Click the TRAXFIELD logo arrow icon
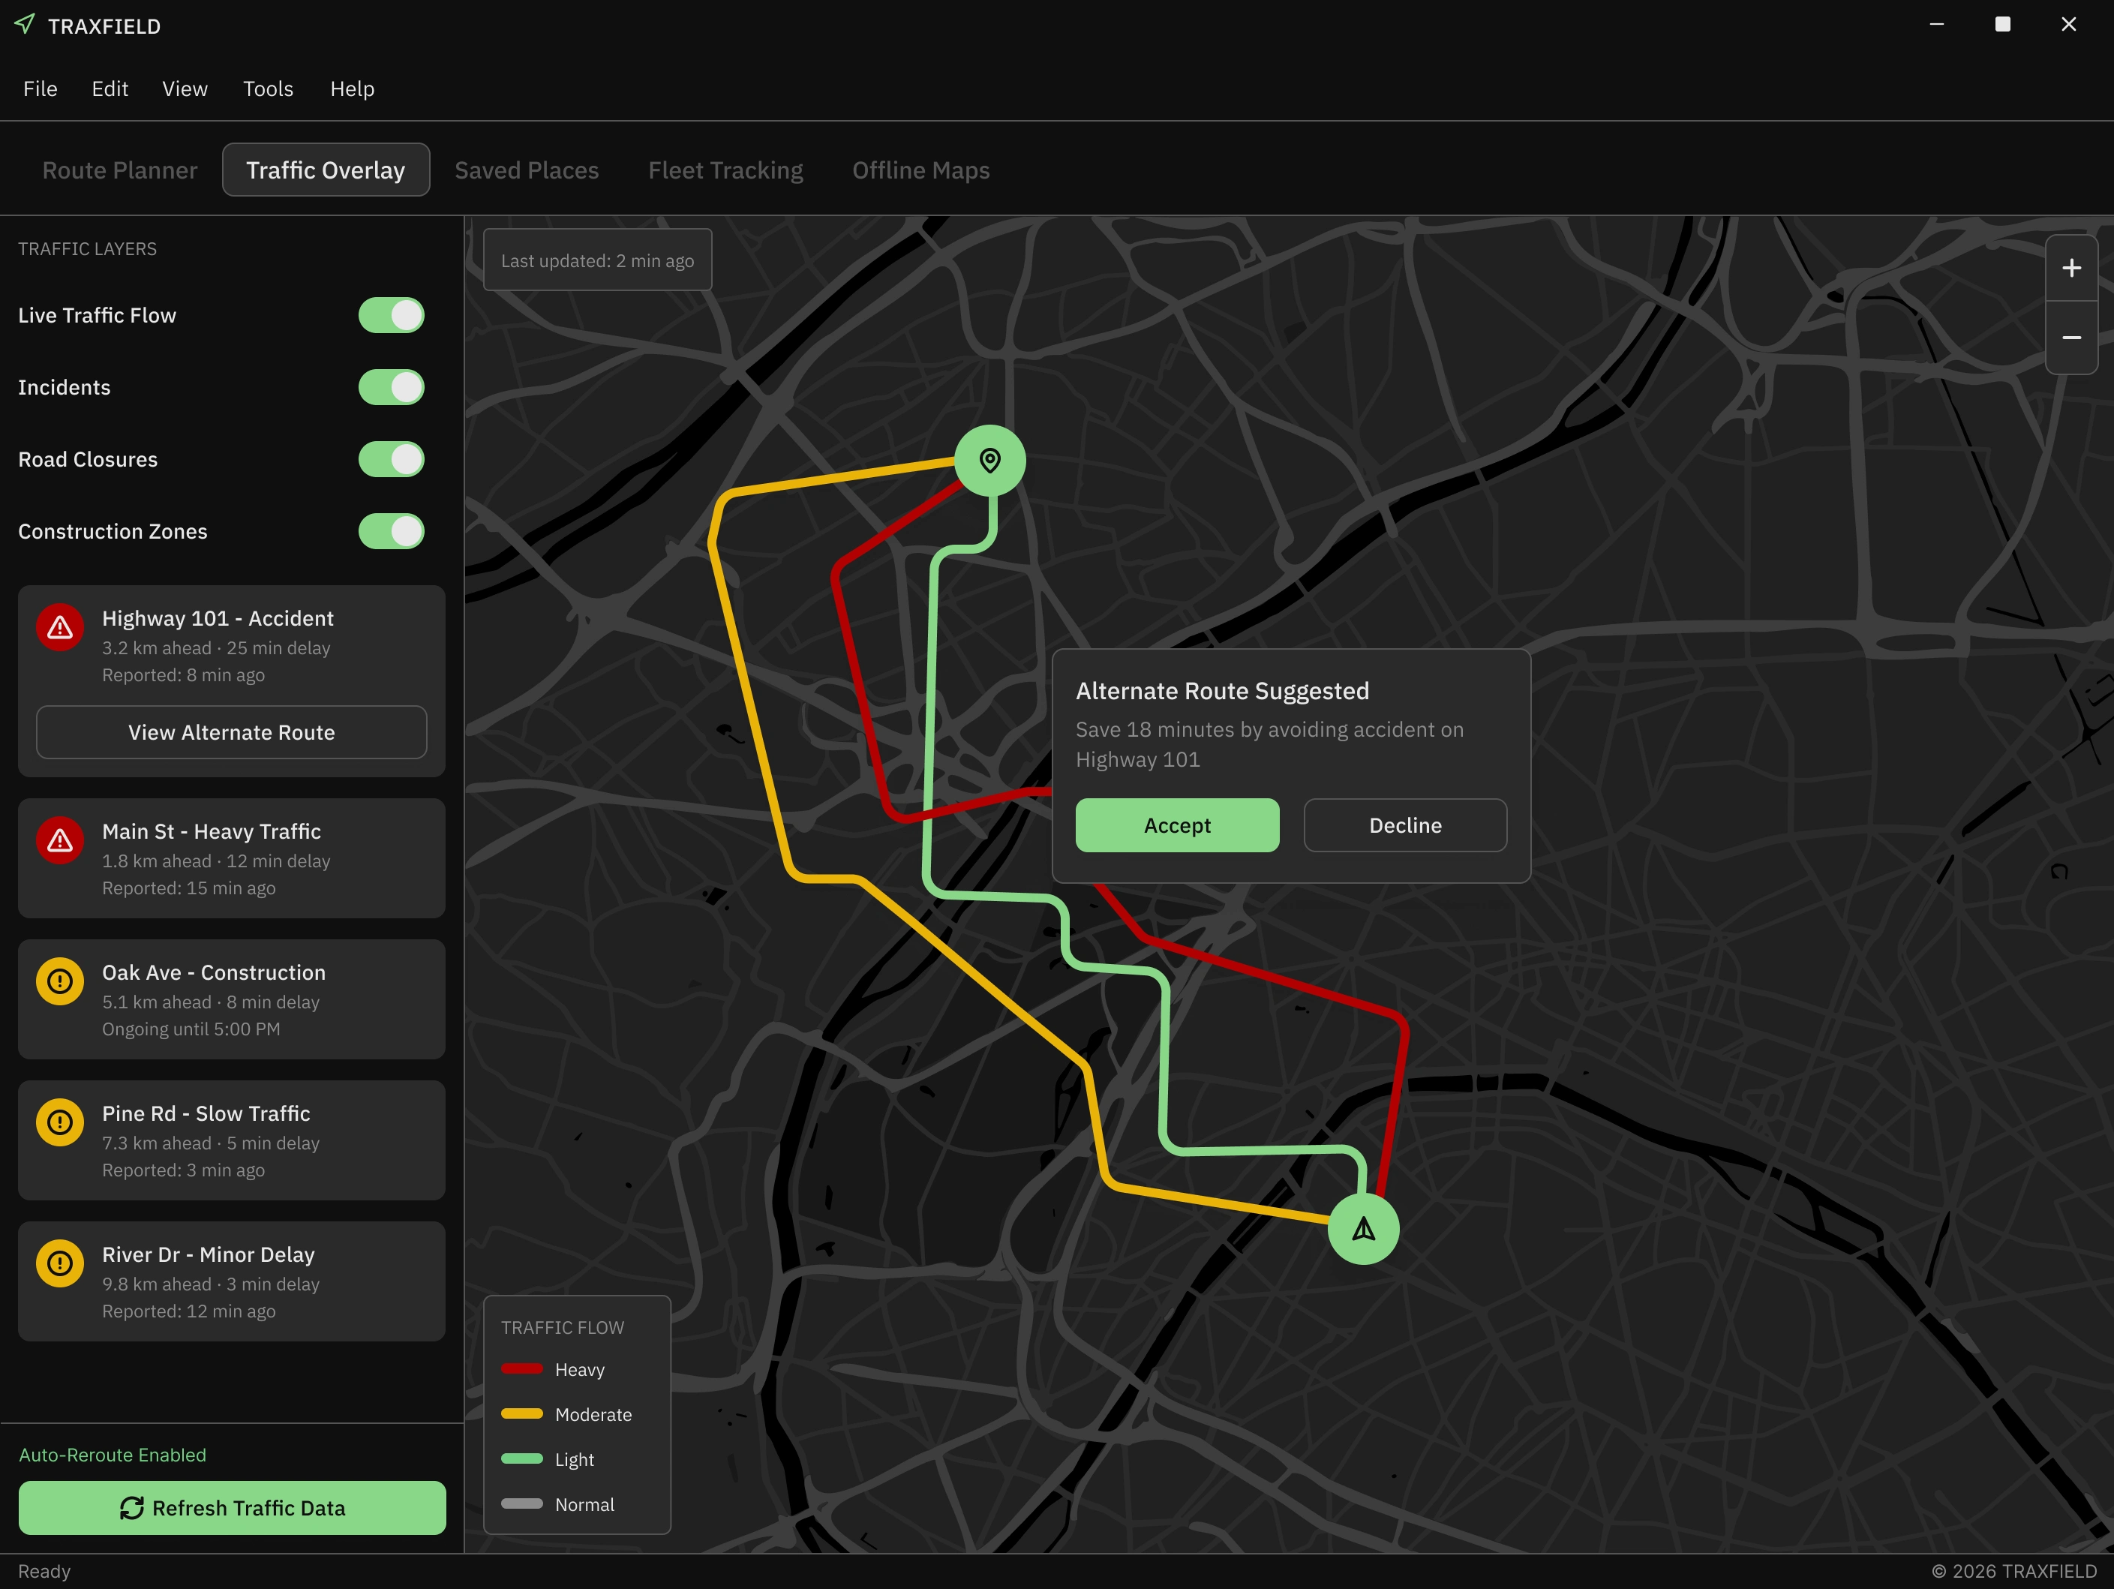This screenshot has width=2114, height=1589. click(x=26, y=24)
